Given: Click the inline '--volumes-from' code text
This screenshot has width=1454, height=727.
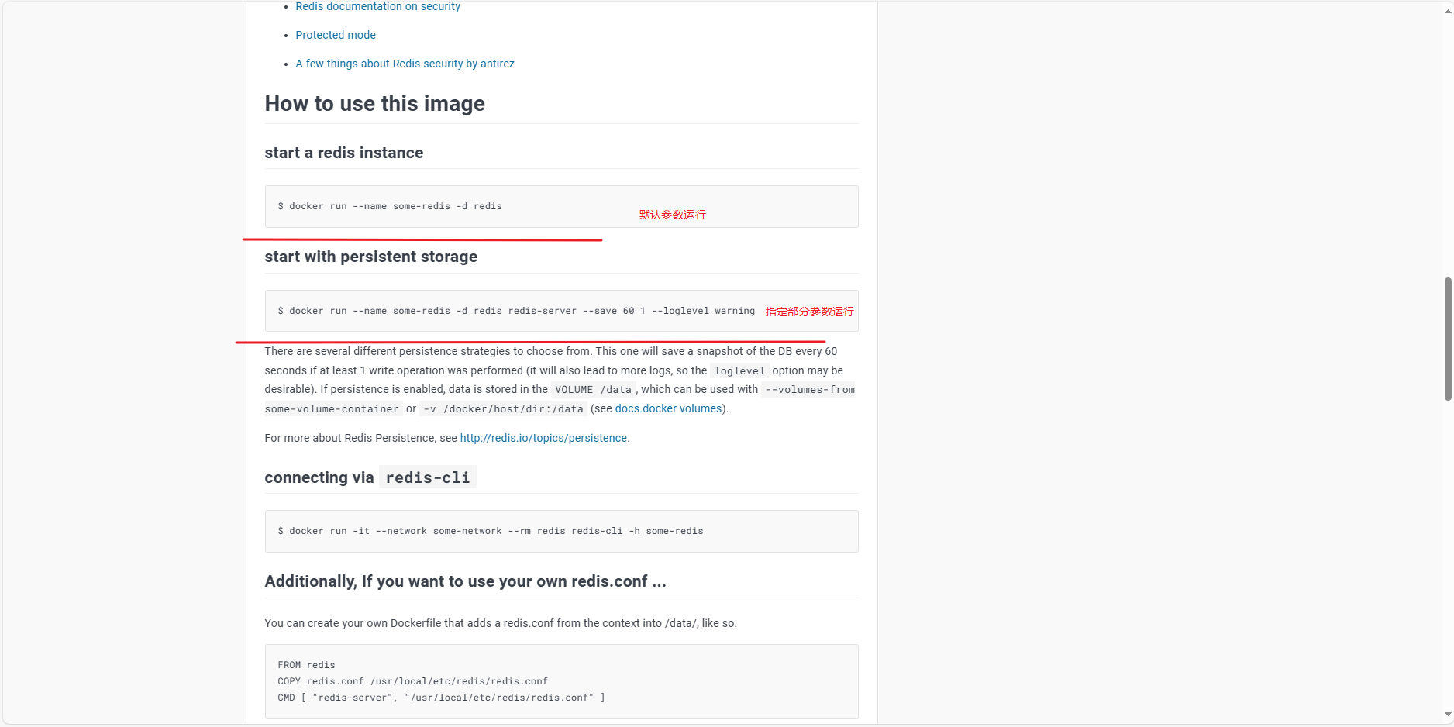Looking at the screenshot, I should pos(810,390).
